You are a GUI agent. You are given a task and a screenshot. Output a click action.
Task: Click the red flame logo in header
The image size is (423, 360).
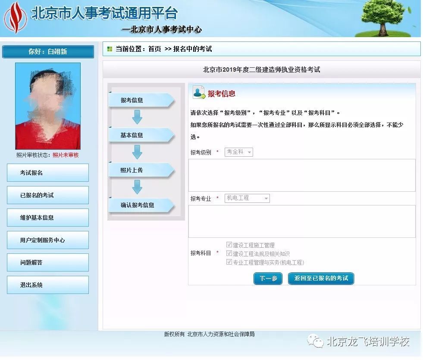click(16, 18)
